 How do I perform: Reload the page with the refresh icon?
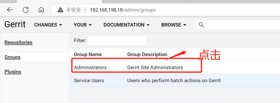pyautogui.click(x=25, y=10)
